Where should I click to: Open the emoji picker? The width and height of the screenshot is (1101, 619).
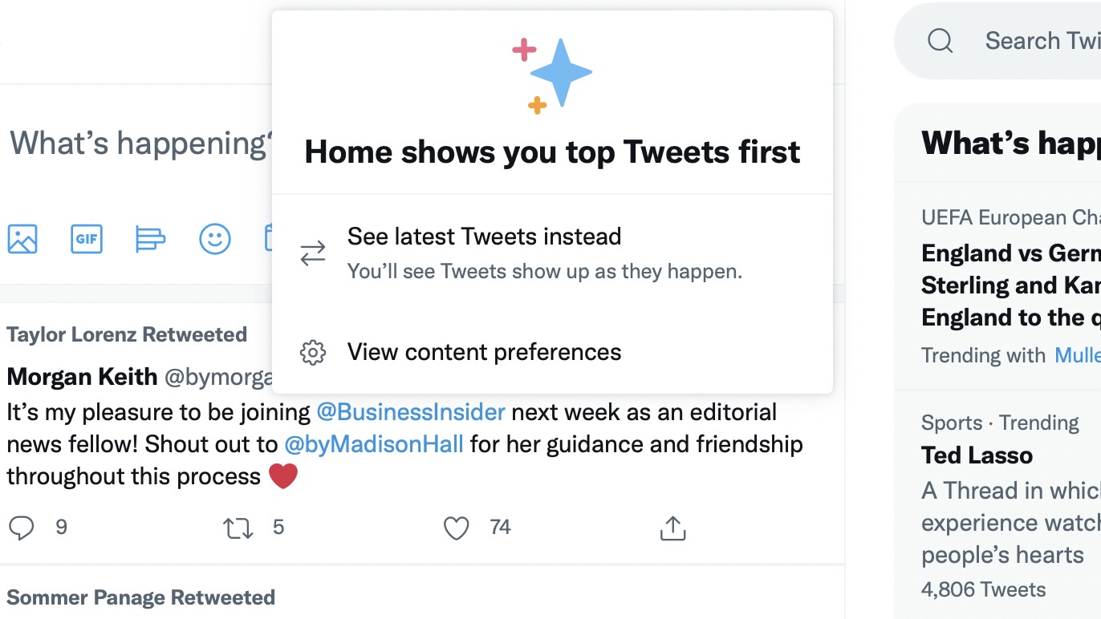click(214, 239)
